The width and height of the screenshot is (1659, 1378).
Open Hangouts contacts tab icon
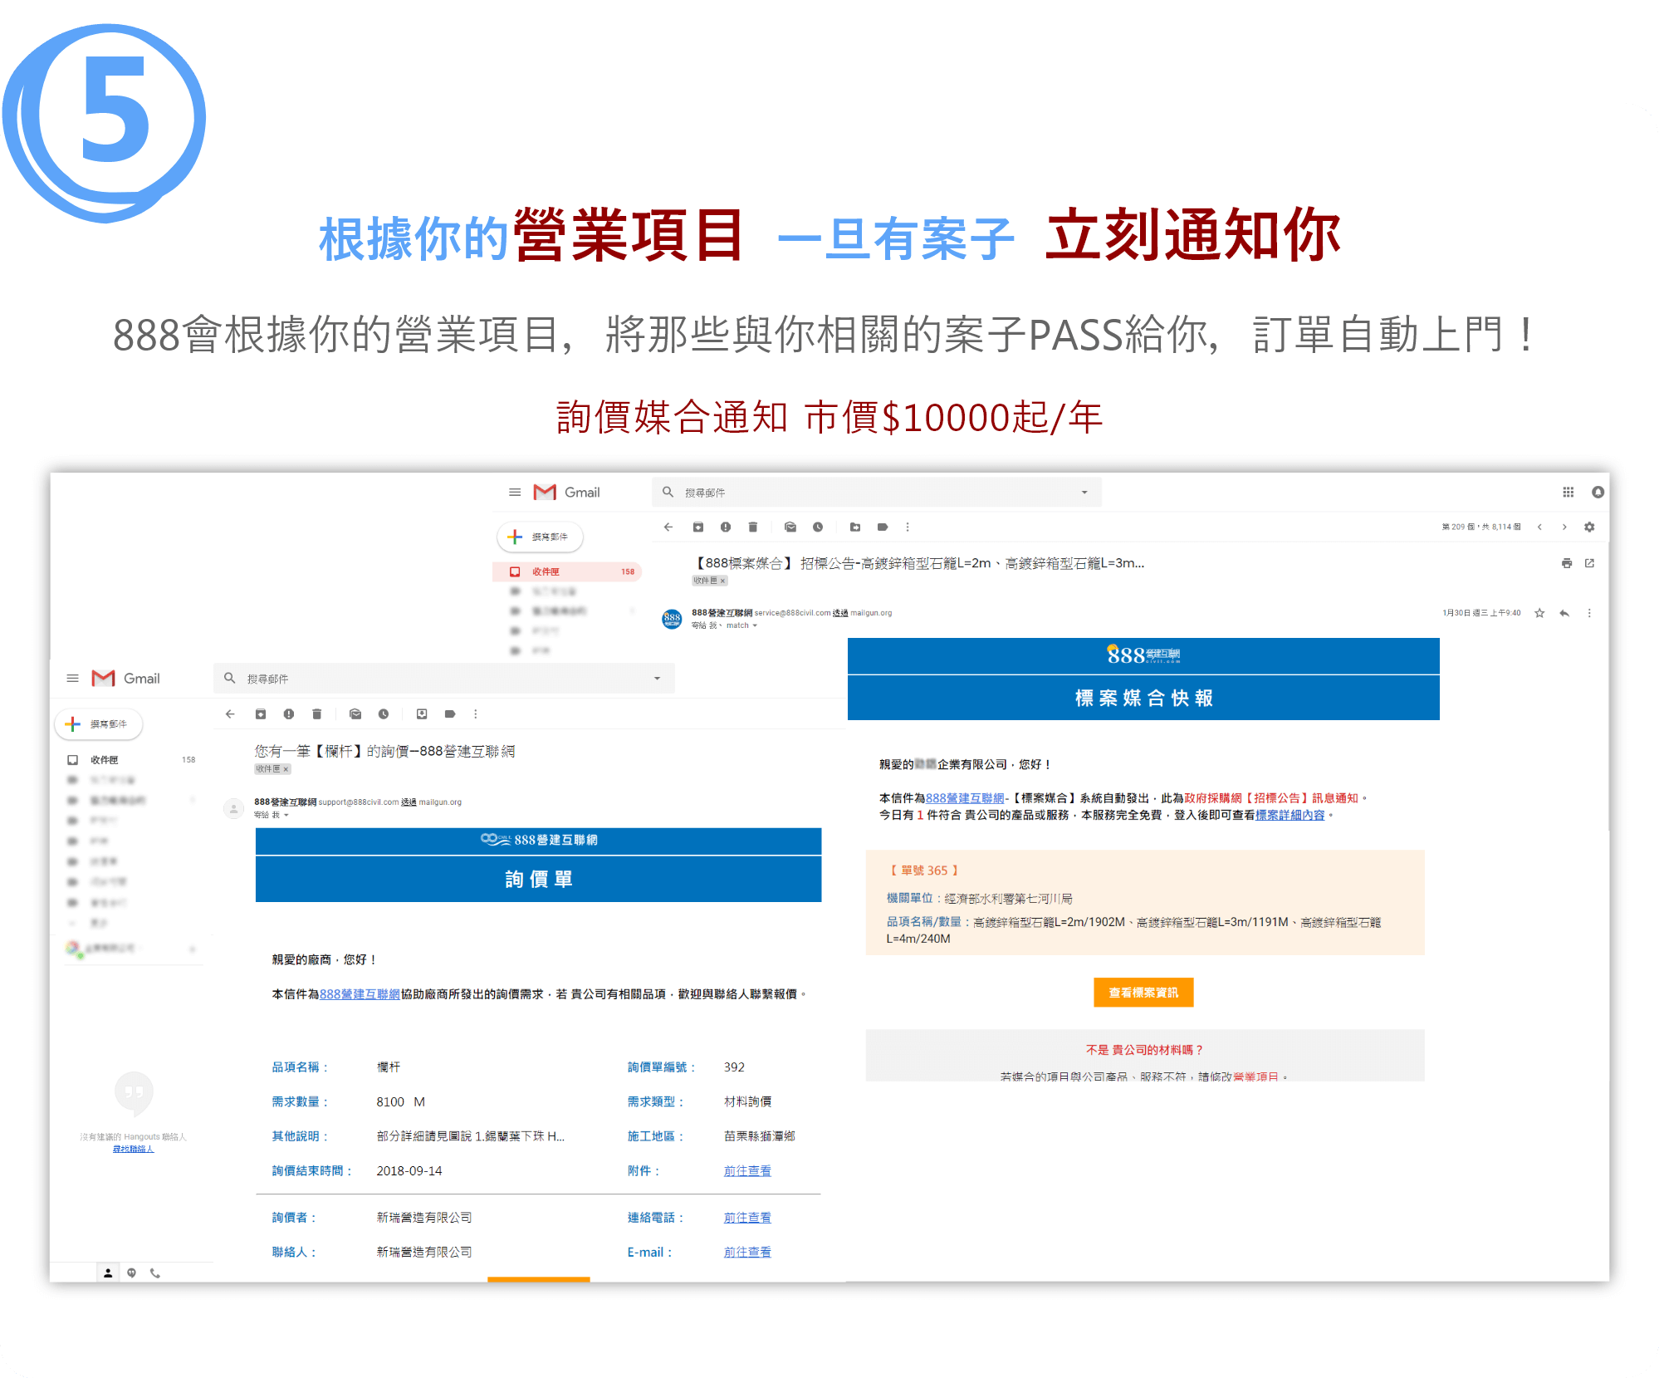(108, 1273)
